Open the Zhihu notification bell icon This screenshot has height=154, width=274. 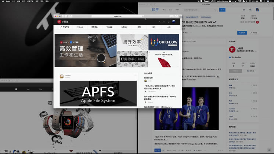[x=244, y=10]
